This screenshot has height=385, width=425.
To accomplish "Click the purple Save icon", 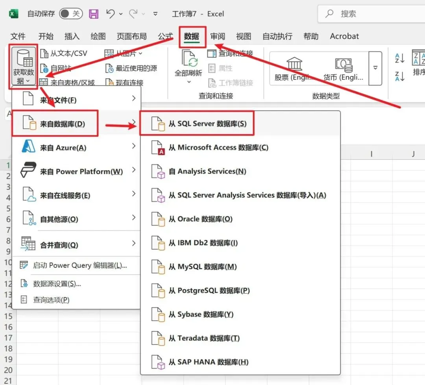I will coord(94,13).
